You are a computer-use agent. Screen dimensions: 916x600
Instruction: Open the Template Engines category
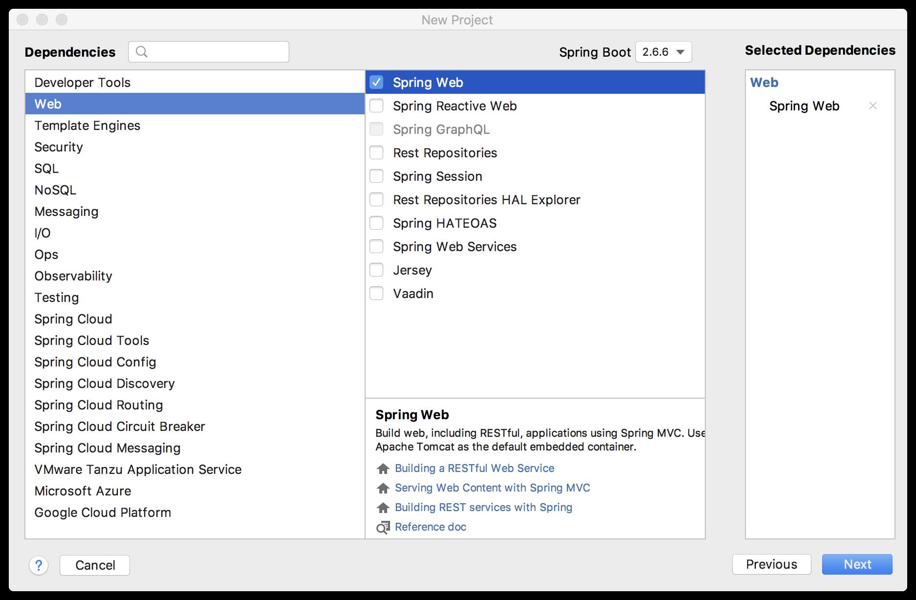point(195,126)
